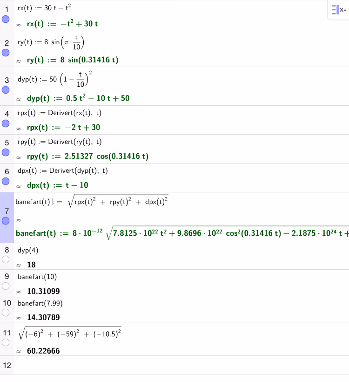Click output rpx(t) := −2 t + 30
This screenshot has height=382, width=349.
click(64, 127)
